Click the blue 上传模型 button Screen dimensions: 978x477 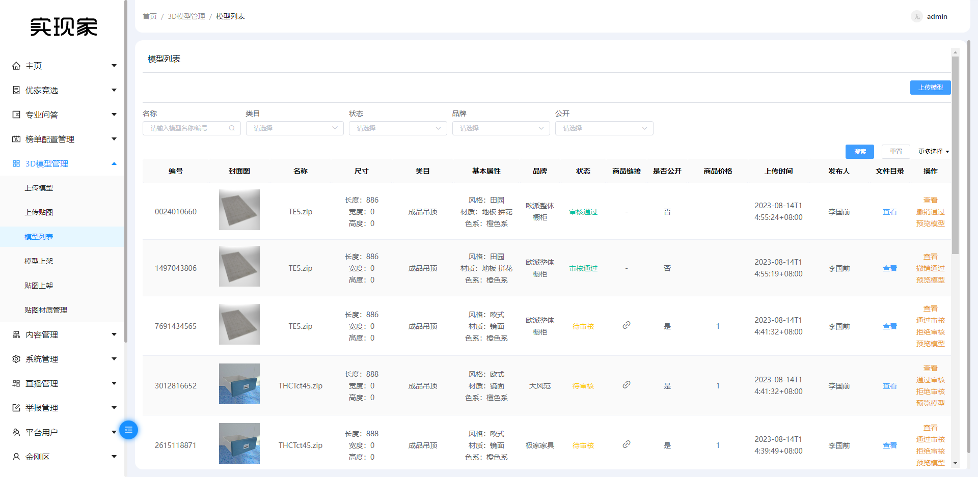click(930, 88)
